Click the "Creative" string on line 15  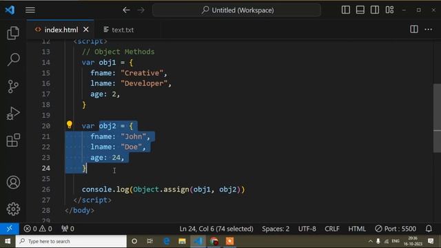(x=142, y=73)
